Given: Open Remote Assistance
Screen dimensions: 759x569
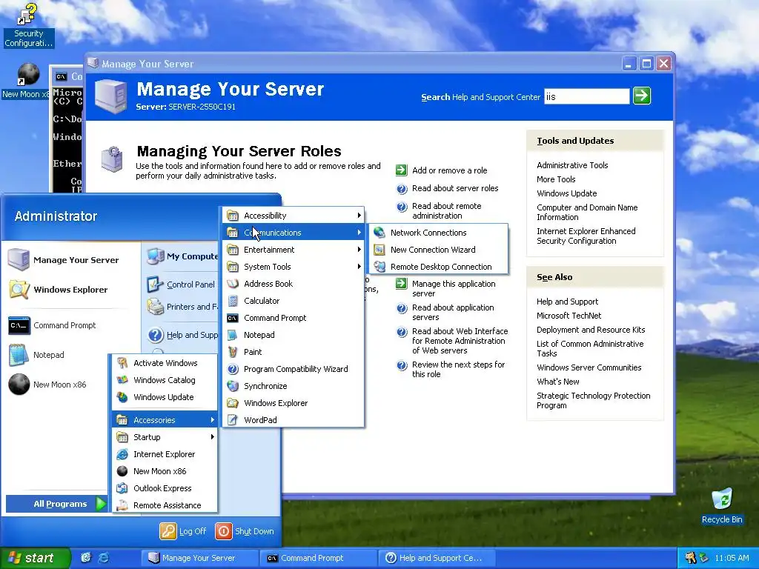Looking at the screenshot, I should (165, 505).
